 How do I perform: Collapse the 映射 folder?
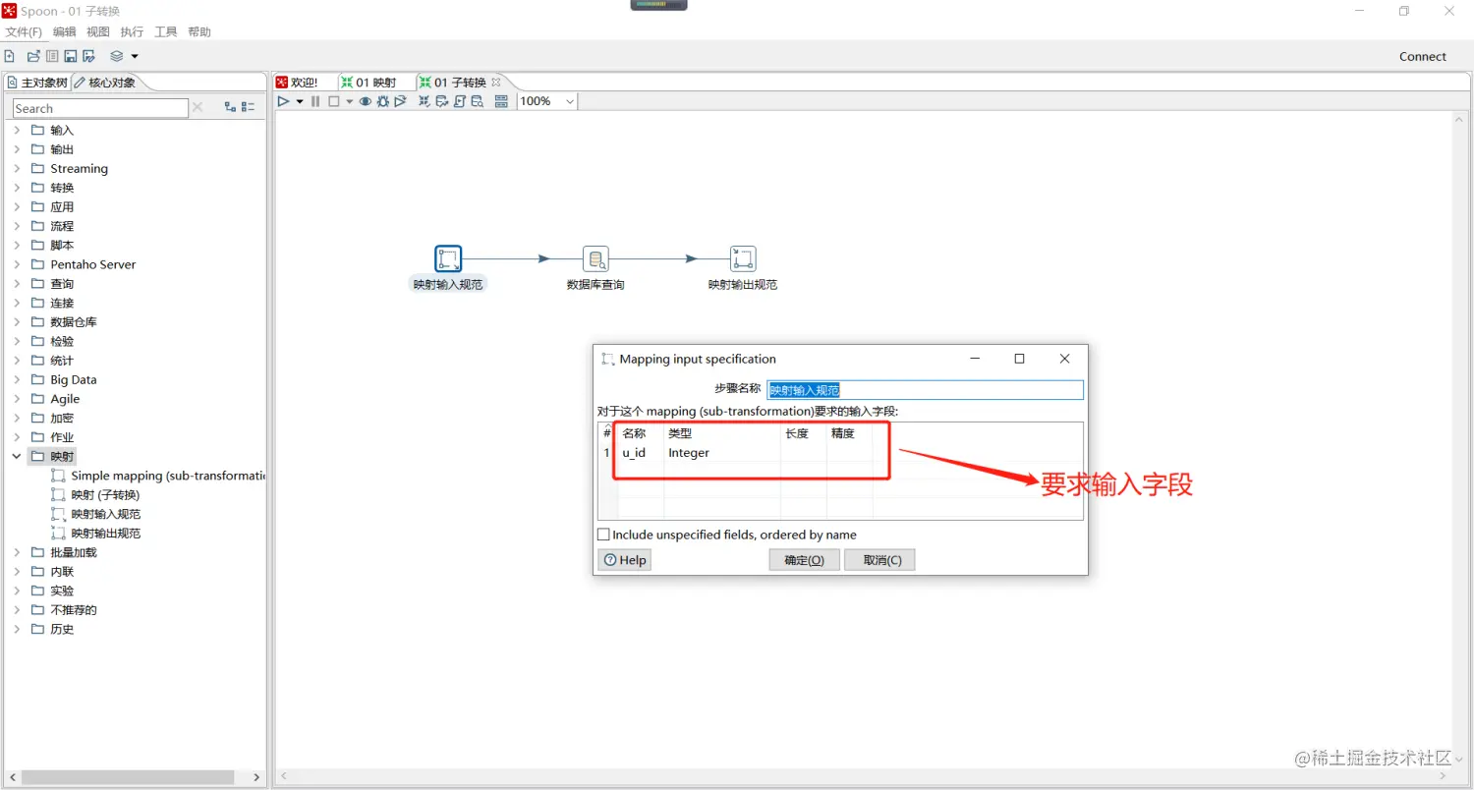point(17,456)
